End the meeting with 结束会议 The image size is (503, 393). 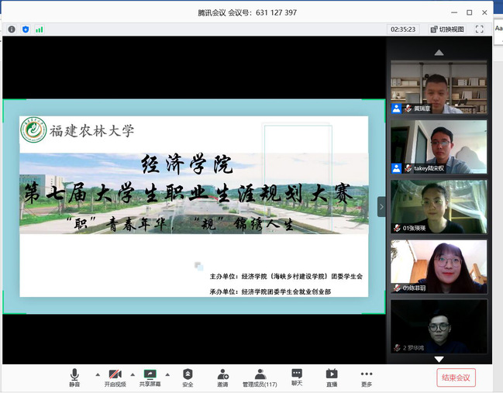click(456, 377)
